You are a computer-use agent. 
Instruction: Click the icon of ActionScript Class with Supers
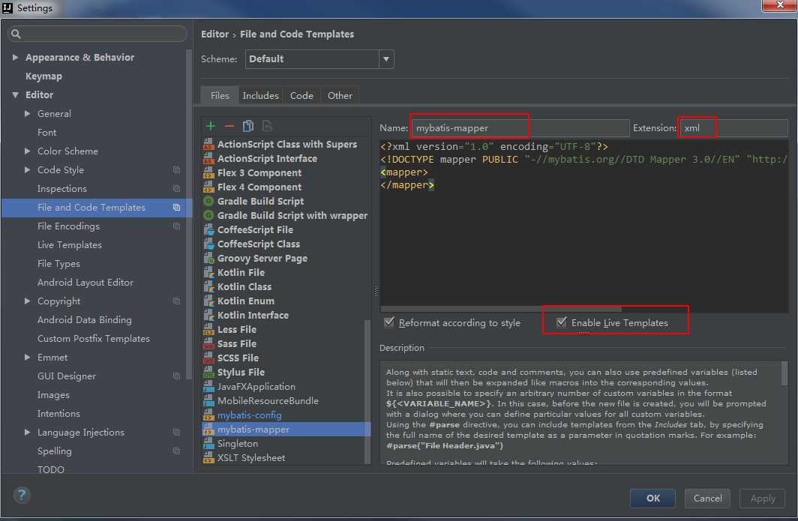[208, 145]
